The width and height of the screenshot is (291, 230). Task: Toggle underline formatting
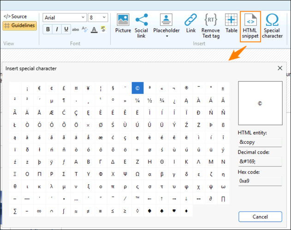point(66,29)
